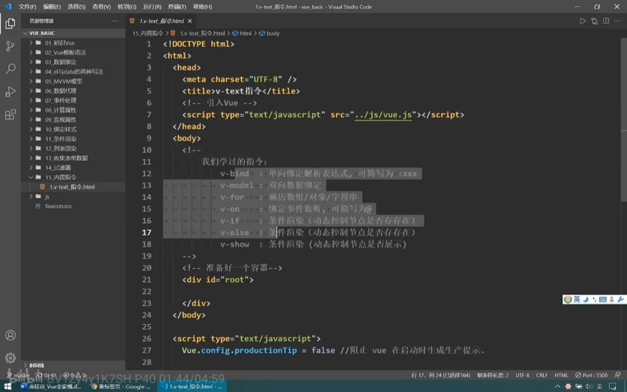This screenshot has height=392, width=627.
Task: Open the 转到(G) menu
Action: coord(127,7)
